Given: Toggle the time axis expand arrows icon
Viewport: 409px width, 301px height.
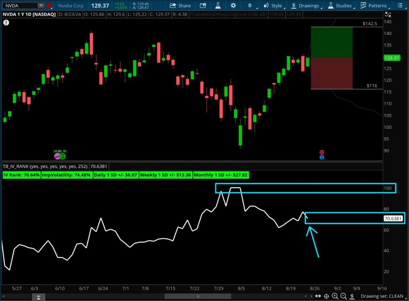Looking at the screenshot, I should [x=318, y=296].
